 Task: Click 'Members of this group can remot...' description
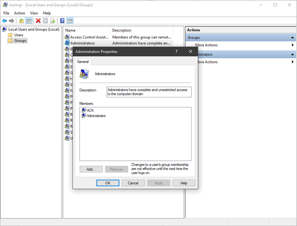click(142, 37)
